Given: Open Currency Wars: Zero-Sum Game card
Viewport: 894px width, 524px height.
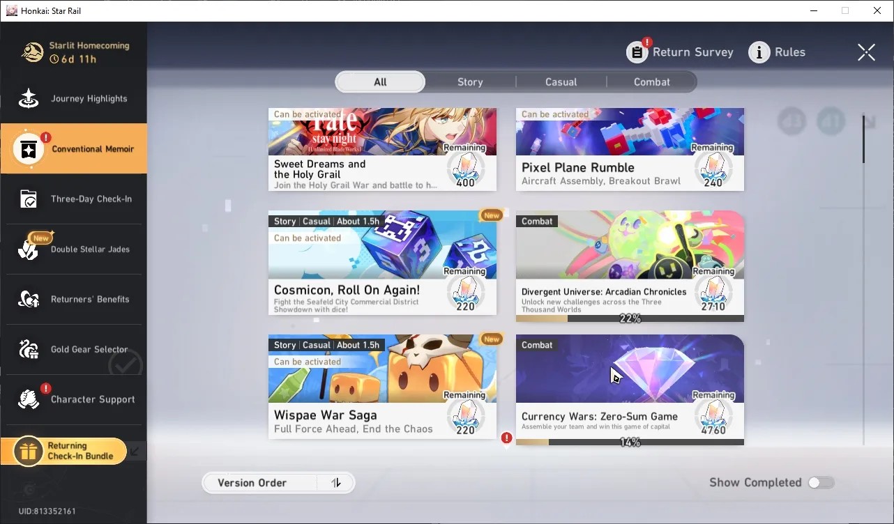Looking at the screenshot, I should (630, 390).
